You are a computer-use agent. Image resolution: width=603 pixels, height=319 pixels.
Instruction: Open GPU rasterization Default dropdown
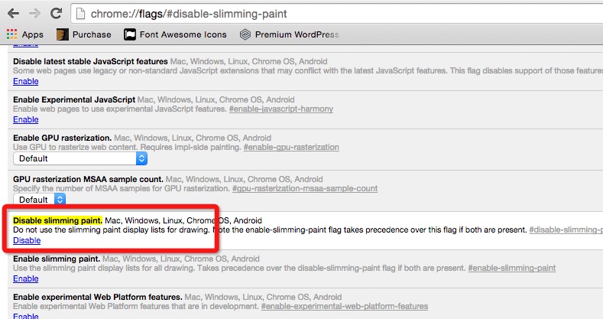tap(80, 158)
